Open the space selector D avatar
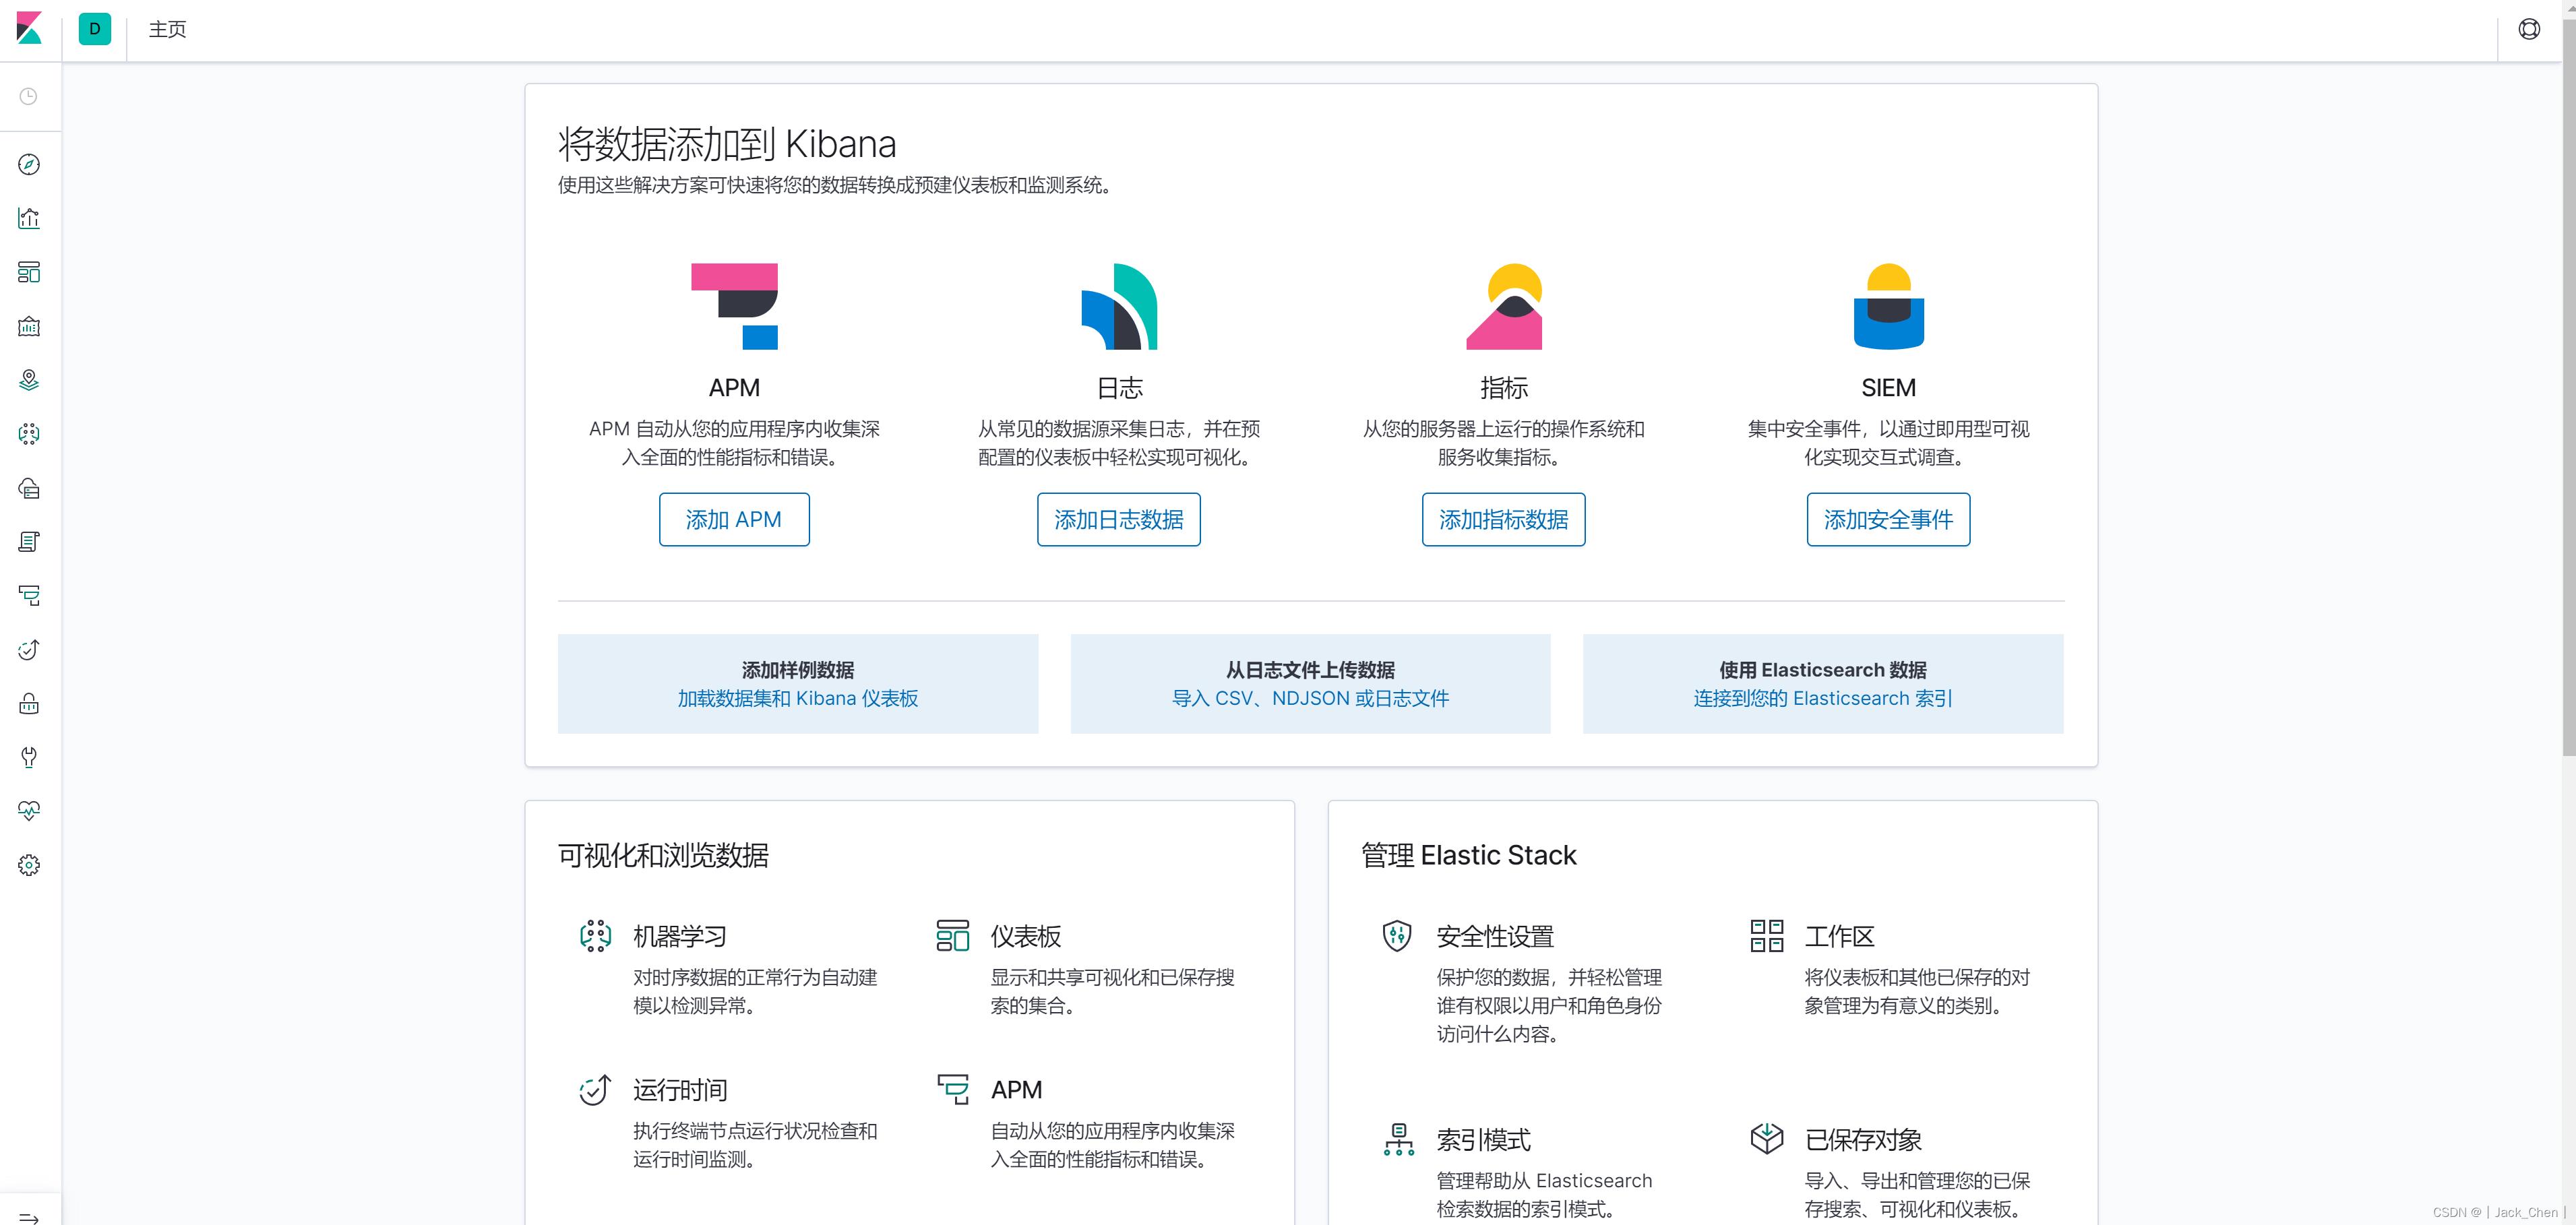This screenshot has height=1225, width=2576. pyautogui.click(x=95, y=29)
